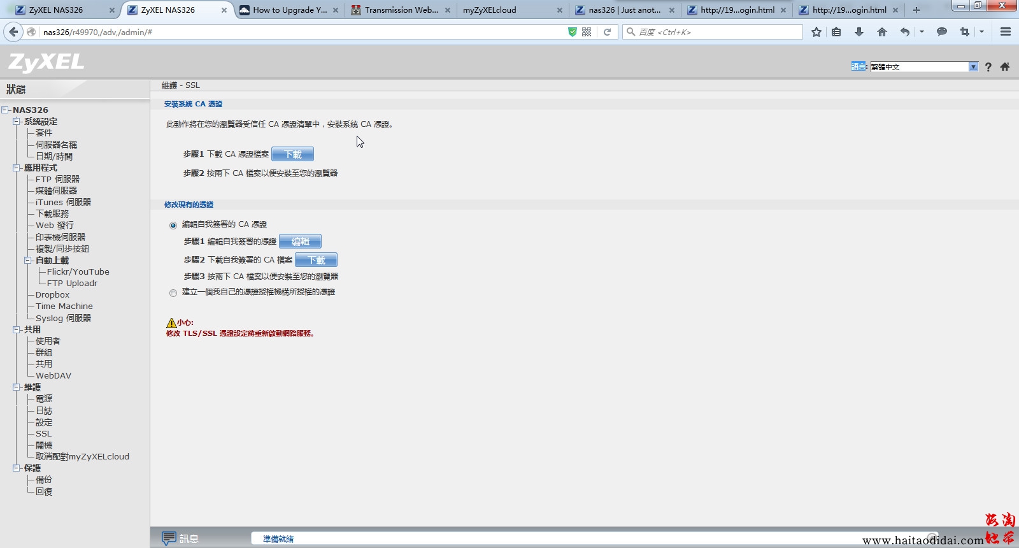
Task: Open the Firefox hamburger menu
Action: pos(1005,32)
